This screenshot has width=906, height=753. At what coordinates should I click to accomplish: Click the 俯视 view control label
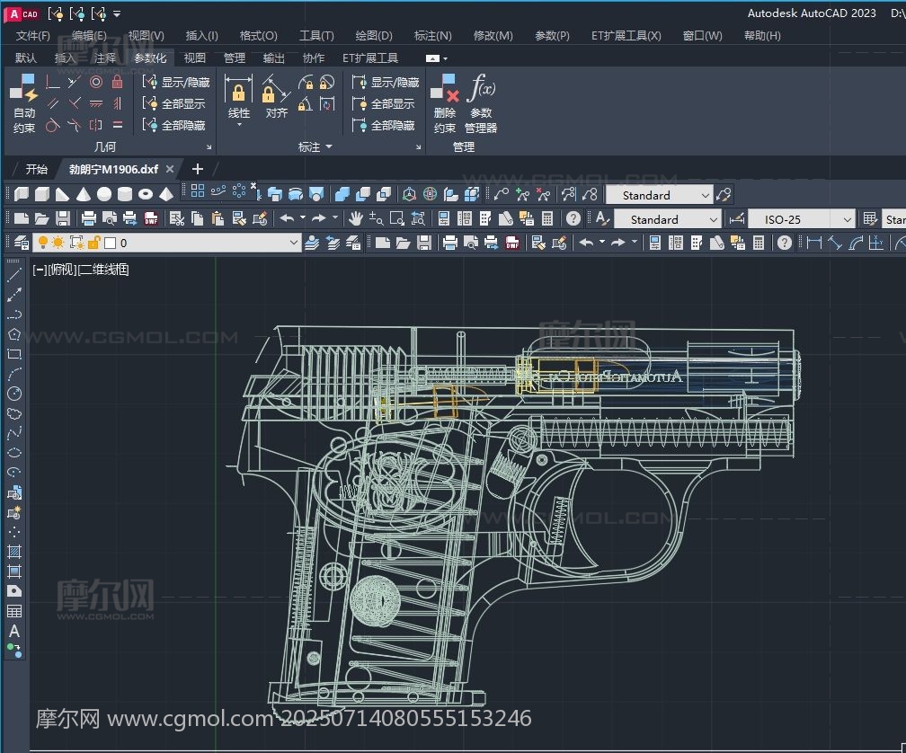pyautogui.click(x=61, y=269)
